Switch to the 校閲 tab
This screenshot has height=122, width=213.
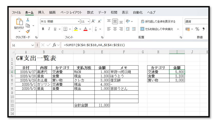[114, 12]
